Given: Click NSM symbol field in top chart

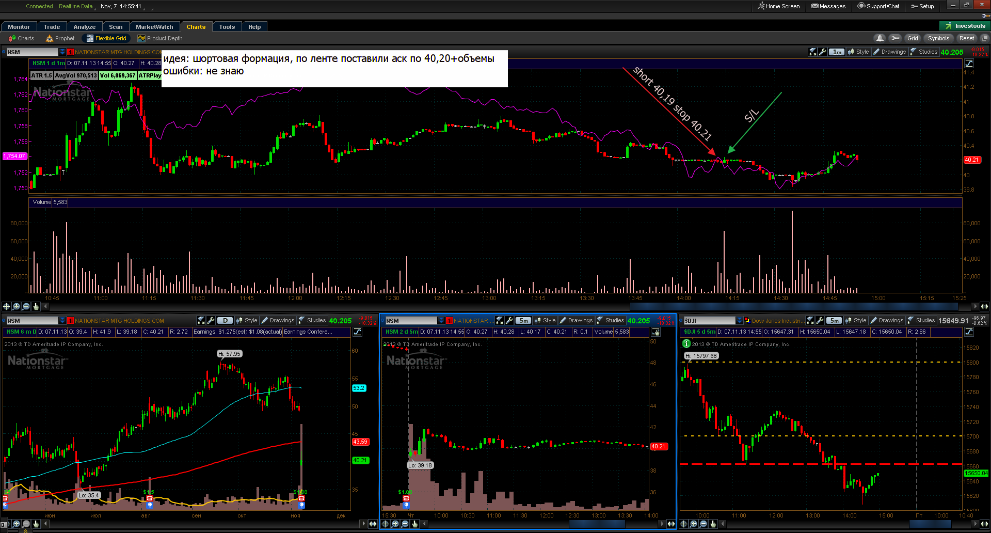Looking at the screenshot, I should [32, 52].
